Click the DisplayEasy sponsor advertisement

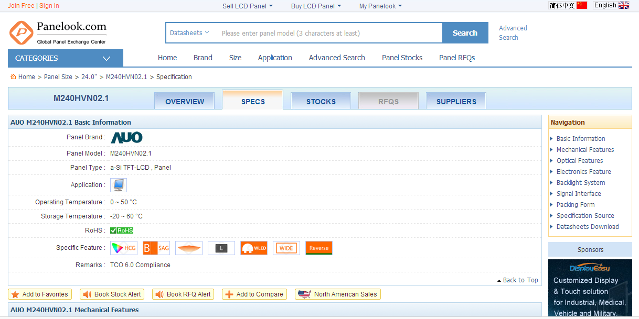[590, 288]
